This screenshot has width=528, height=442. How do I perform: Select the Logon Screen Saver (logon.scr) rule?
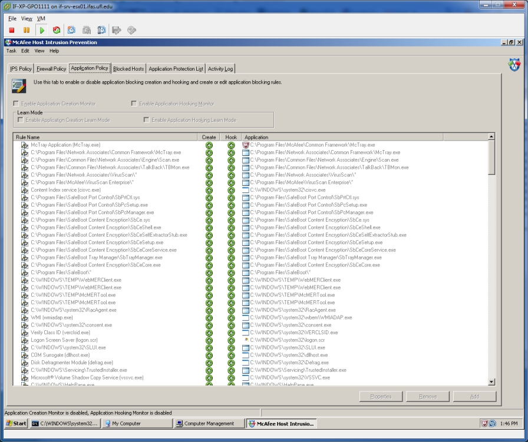click(x=64, y=340)
